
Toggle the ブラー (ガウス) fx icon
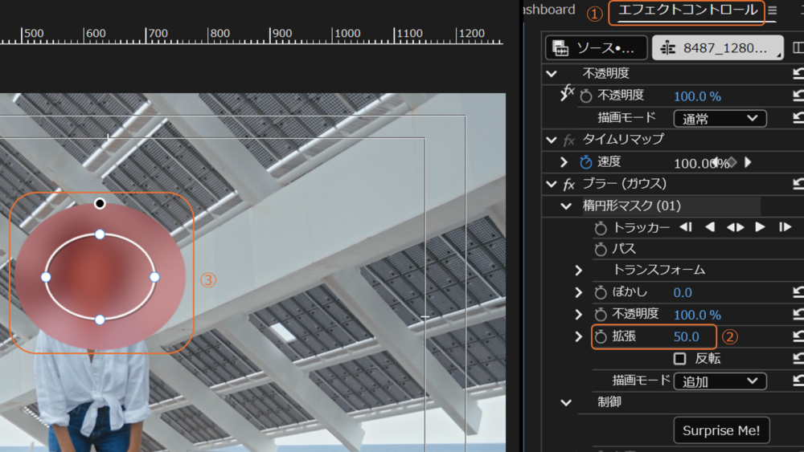click(568, 185)
